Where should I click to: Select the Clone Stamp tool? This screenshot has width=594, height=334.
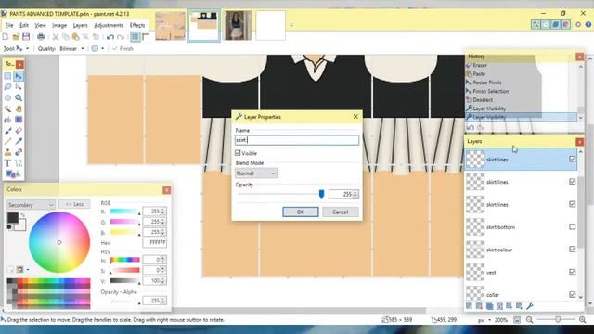pos(7,152)
